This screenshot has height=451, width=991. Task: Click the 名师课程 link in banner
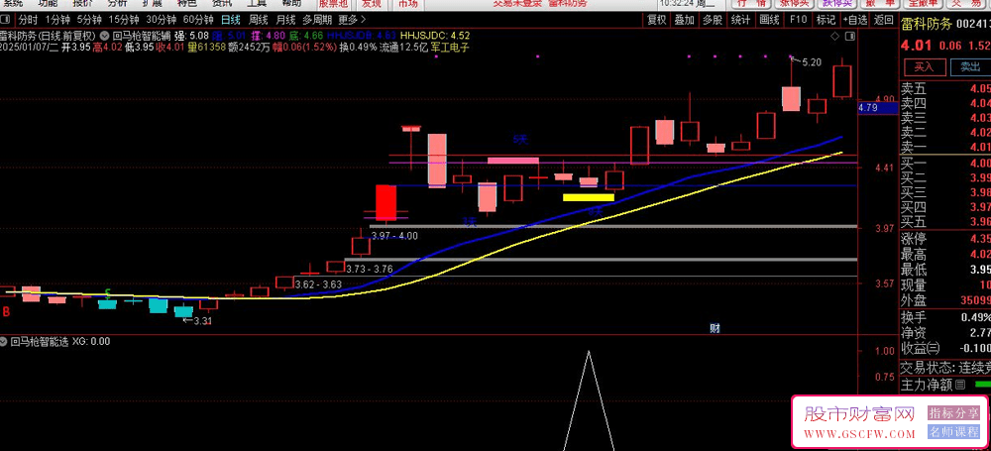(x=953, y=432)
